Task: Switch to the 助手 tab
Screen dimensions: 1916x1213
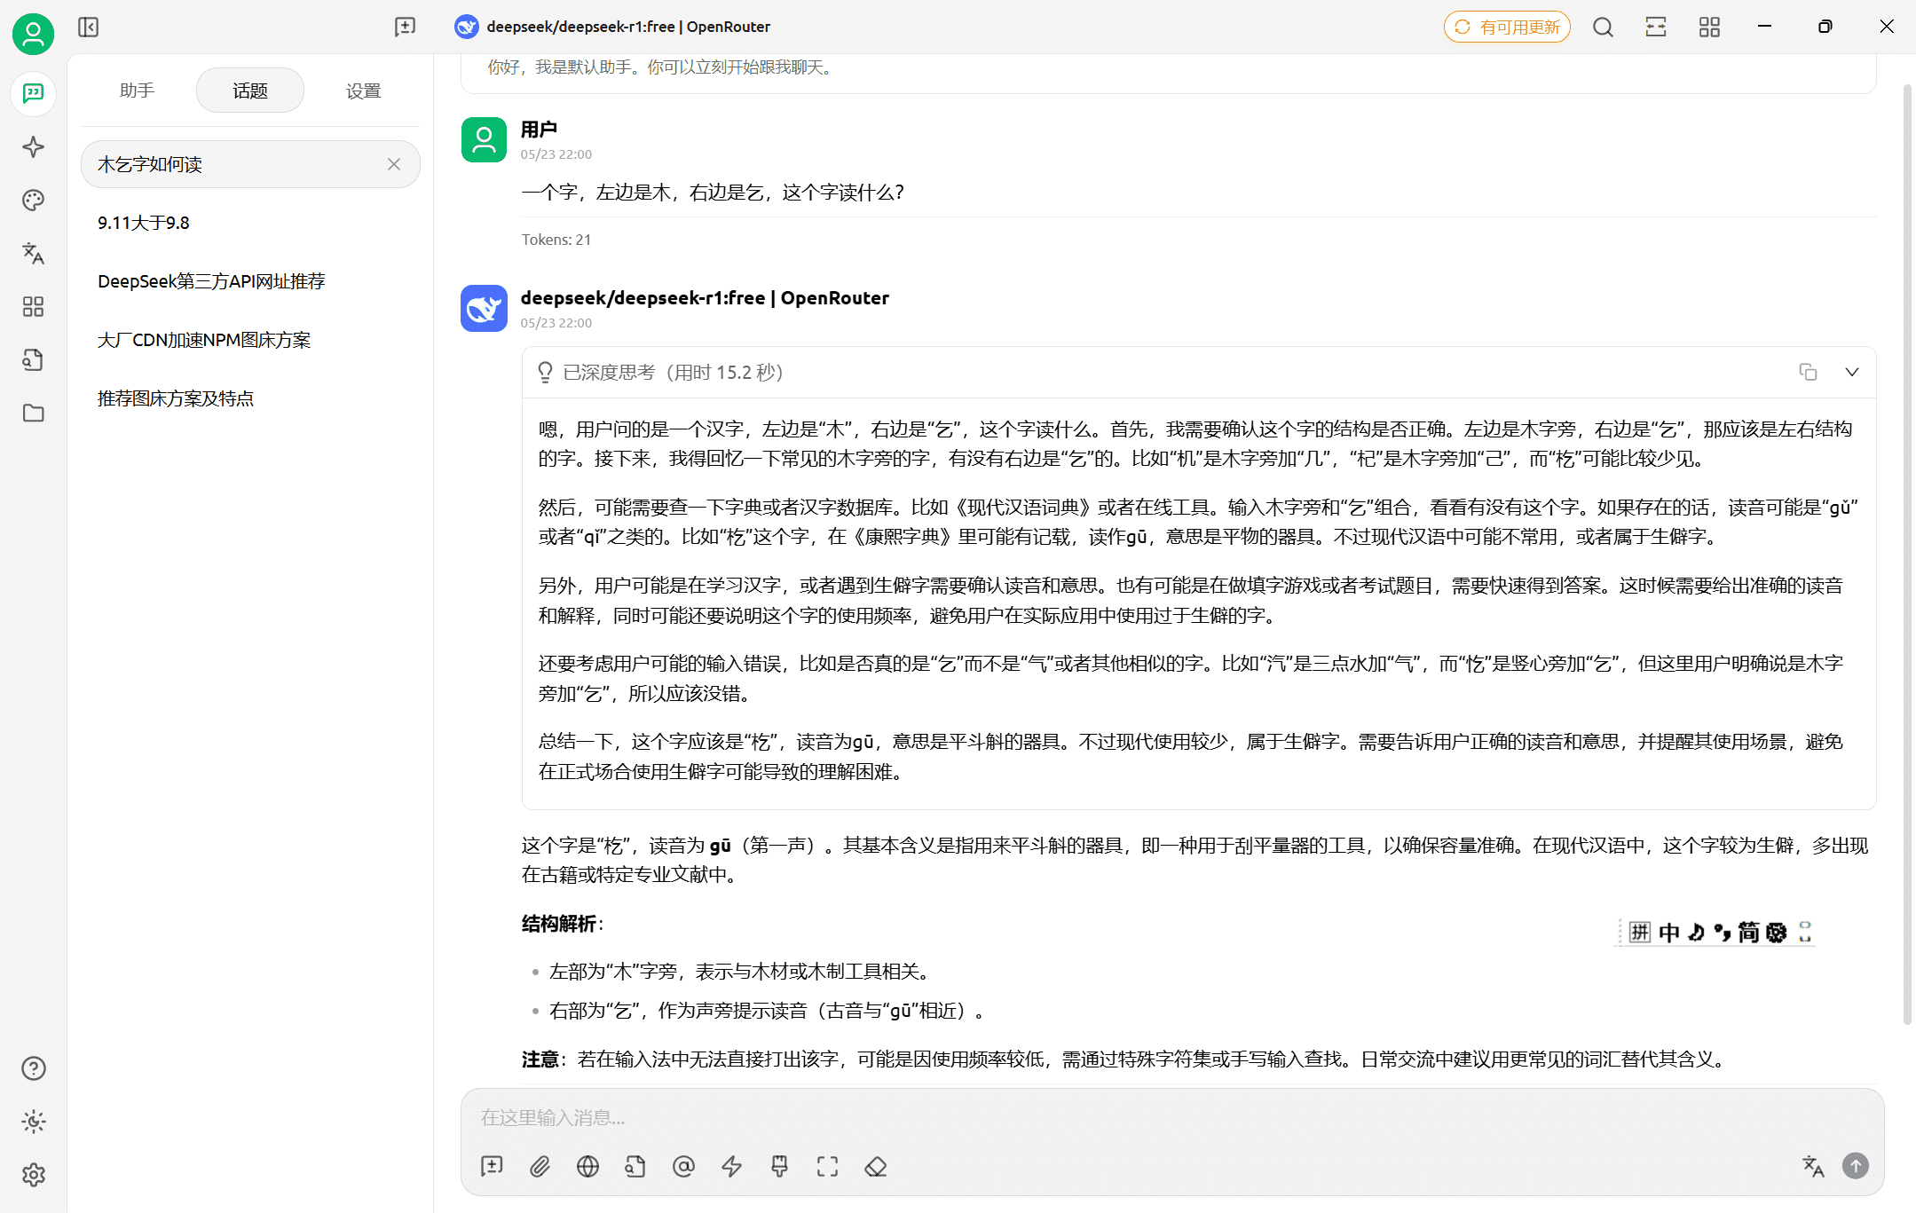Action: point(137,90)
